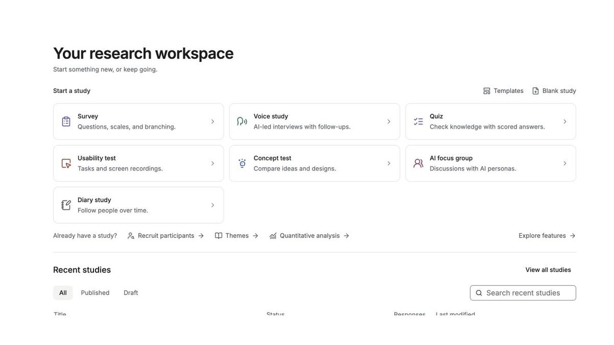
Task: Click the "Usability test" card title
Action: click(97, 158)
